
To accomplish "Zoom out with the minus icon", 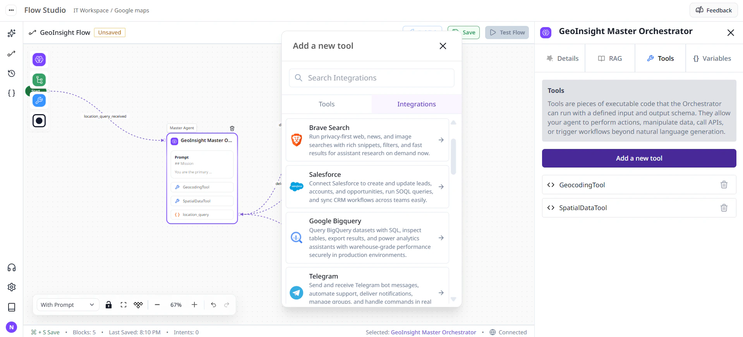I will coord(157,305).
